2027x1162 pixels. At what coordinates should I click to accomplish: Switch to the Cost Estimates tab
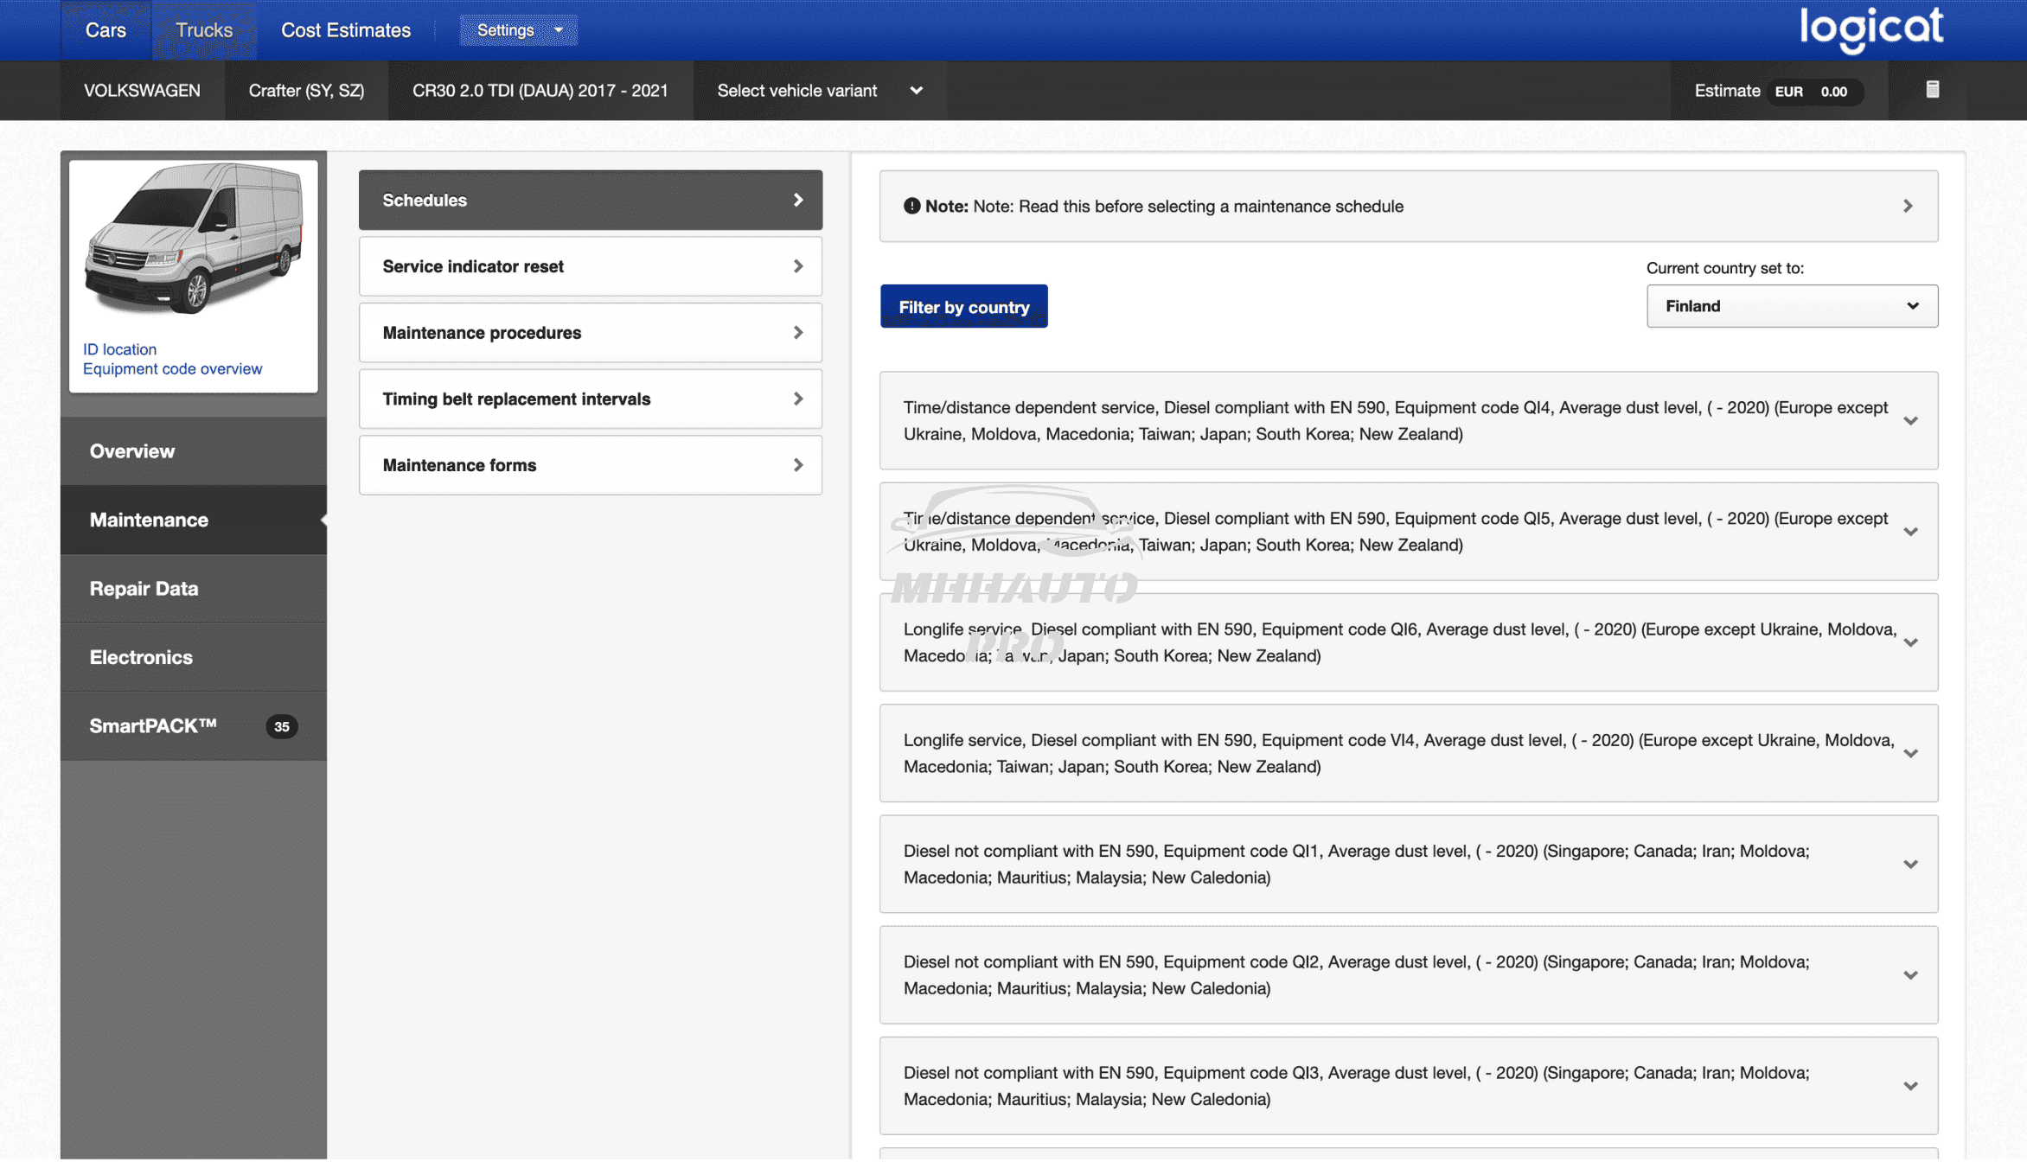click(x=345, y=30)
